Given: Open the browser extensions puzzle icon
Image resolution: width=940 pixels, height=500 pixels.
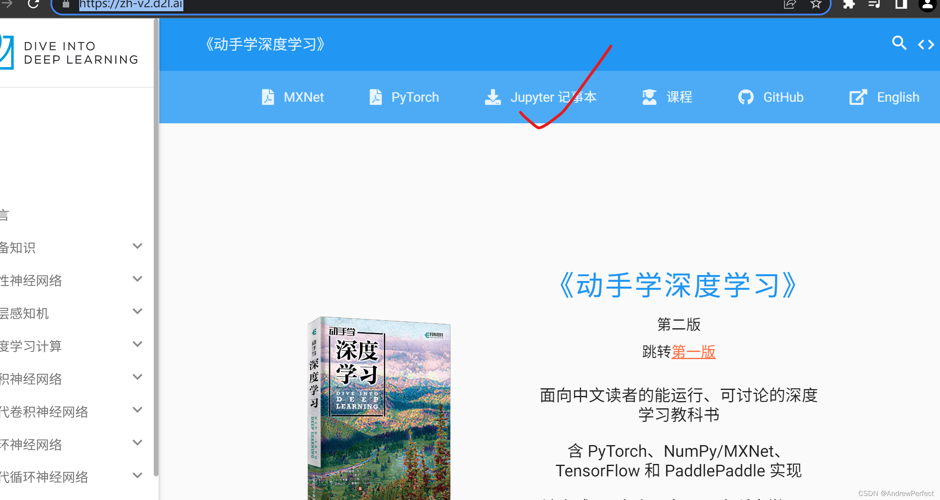Looking at the screenshot, I should pos(848,5).
